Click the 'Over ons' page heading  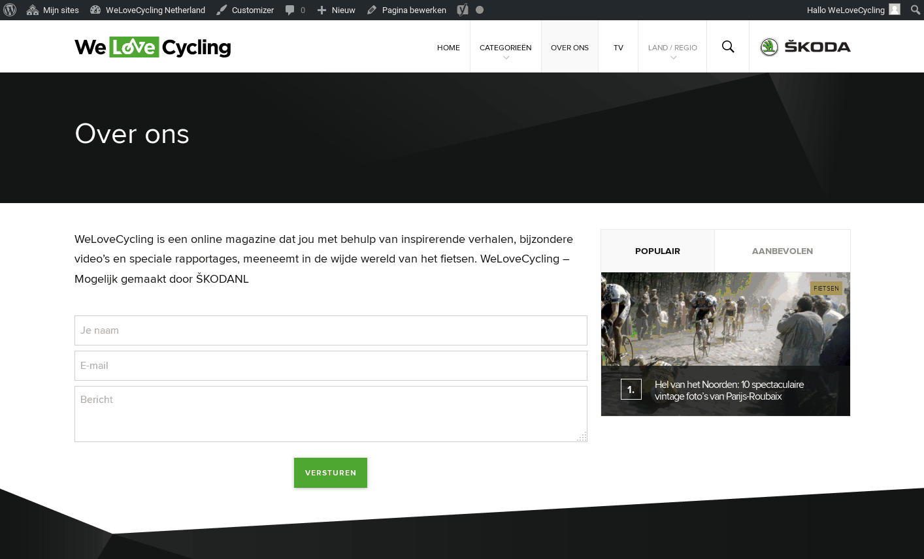click(x=132, y=134)
